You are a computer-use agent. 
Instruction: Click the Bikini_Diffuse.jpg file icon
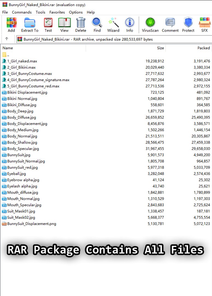tap(4, 105)
